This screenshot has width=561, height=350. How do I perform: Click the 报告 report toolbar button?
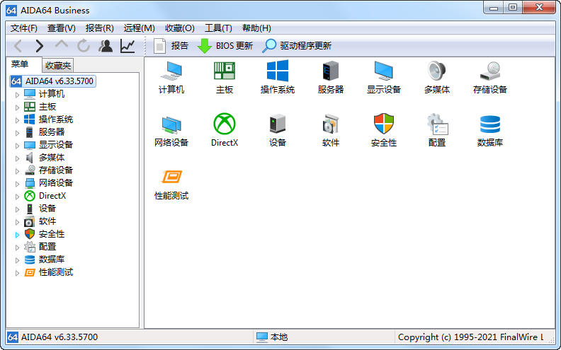171,46
